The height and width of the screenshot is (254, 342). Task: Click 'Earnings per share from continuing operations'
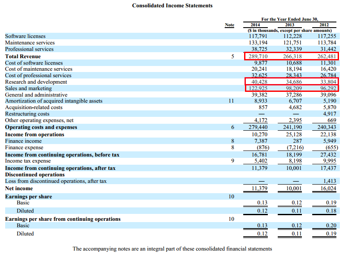[x=63, y=219]
